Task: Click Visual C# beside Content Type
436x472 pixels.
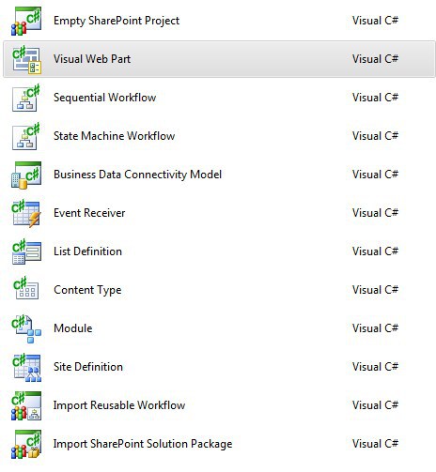Action: (375, 290)
